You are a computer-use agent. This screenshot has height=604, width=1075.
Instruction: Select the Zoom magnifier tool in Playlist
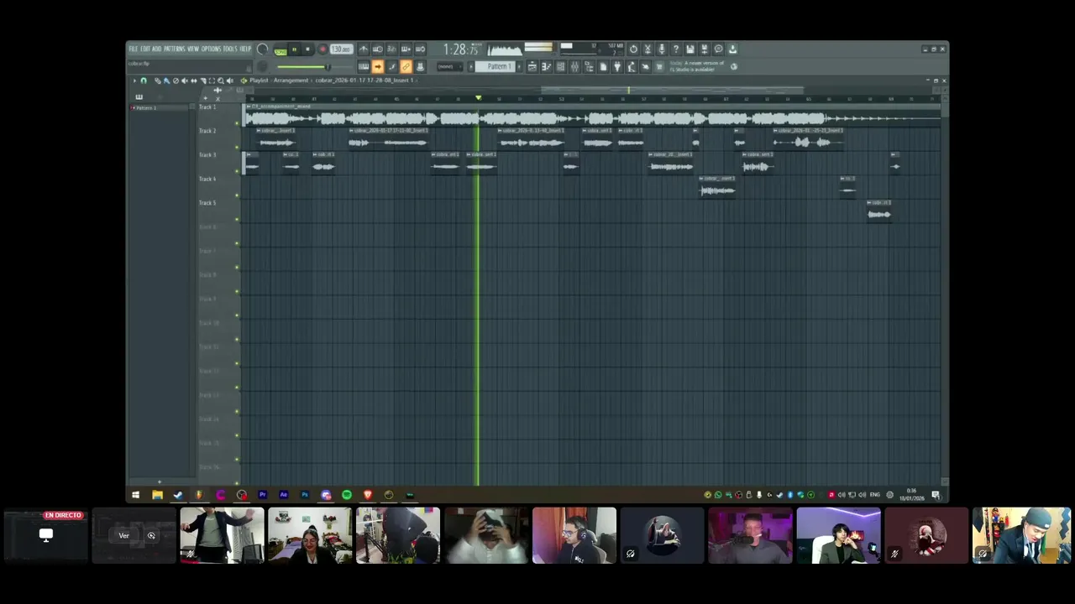221,81
